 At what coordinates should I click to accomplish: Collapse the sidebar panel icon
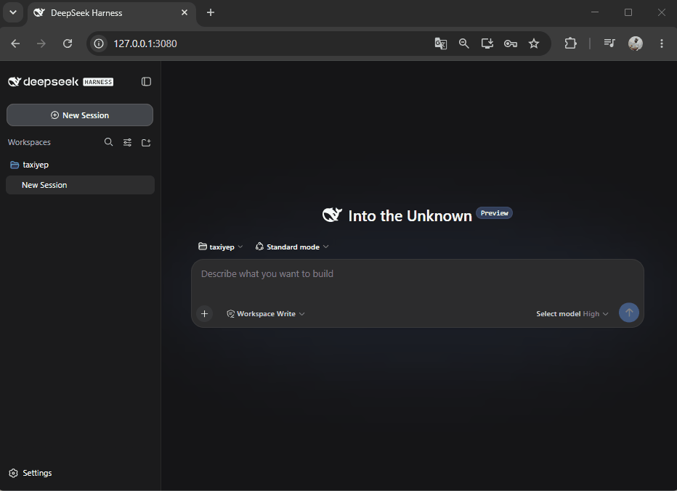(146, 81)
